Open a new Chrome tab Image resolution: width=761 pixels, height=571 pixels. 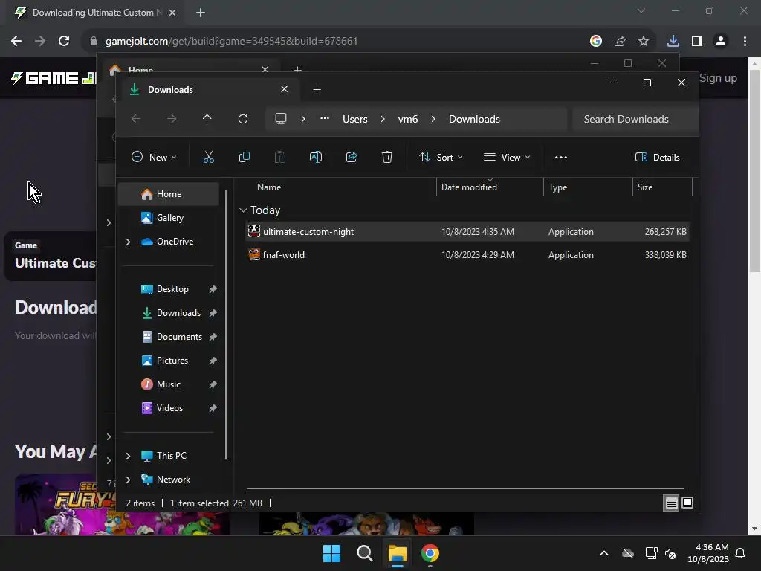[201, 13]
